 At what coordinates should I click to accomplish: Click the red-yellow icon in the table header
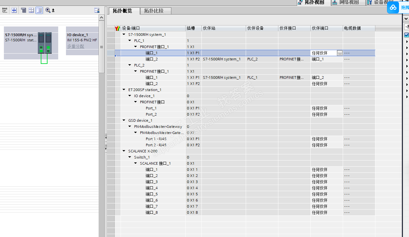(118, 28)
